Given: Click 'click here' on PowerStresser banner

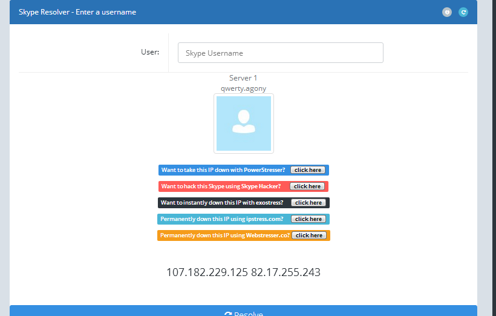Looking at the screenshot, I should pyautogui.click(x=308, y=170).
